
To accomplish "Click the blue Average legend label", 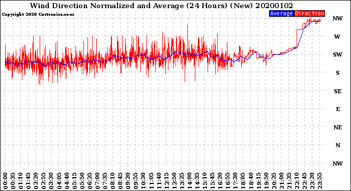I will point(281,13).
